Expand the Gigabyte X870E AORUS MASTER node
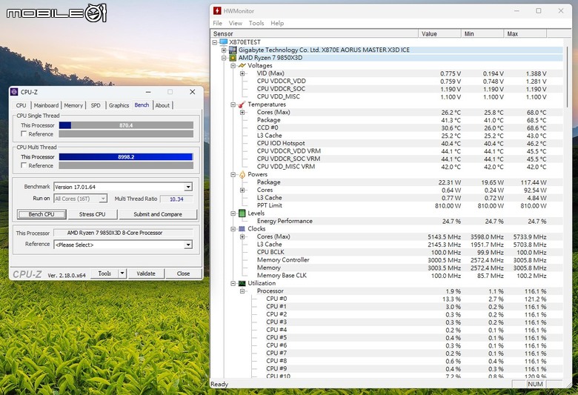The image size is (578, 395). (x=224, y=50)
